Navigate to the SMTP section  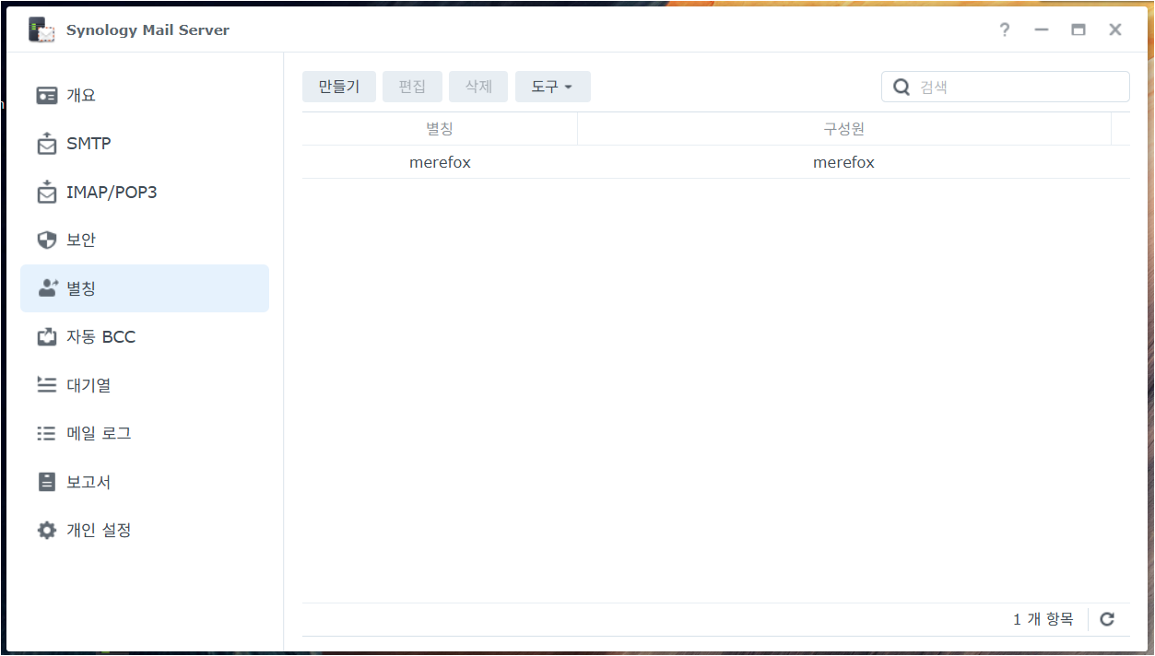pos(88,144)
